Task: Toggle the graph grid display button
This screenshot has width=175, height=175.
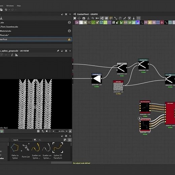Action: pos(138,18)
